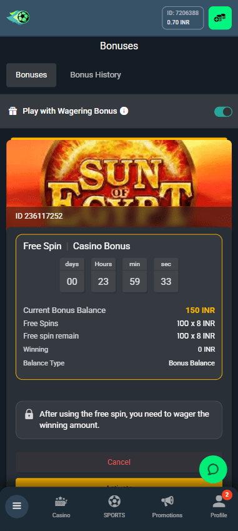Image resolution: width=238 pixels, height=531 pixels.
Task: Cancel the free spin bonus
Action: pos(119,462)
